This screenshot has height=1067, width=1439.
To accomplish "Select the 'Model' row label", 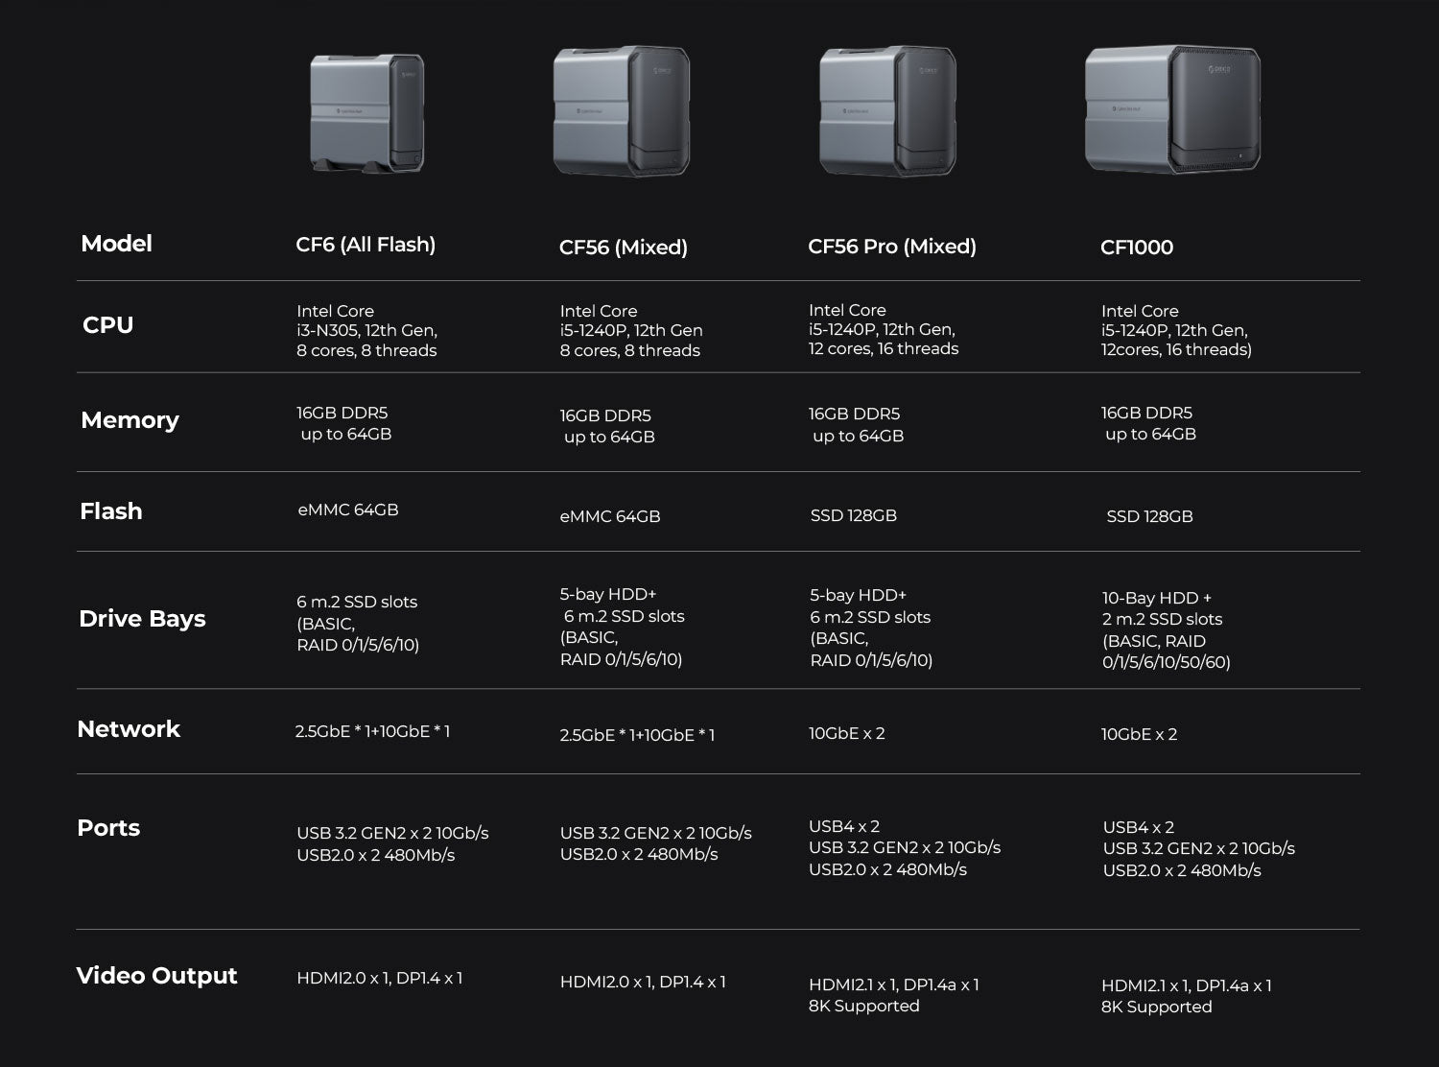I will [x=116, y=244].
